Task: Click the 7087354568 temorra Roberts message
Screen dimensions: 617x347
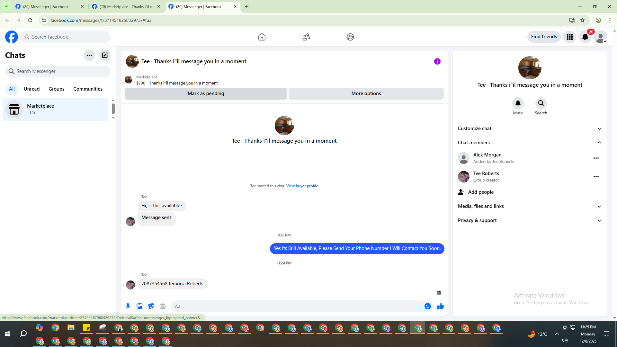Action: [172, 284]
